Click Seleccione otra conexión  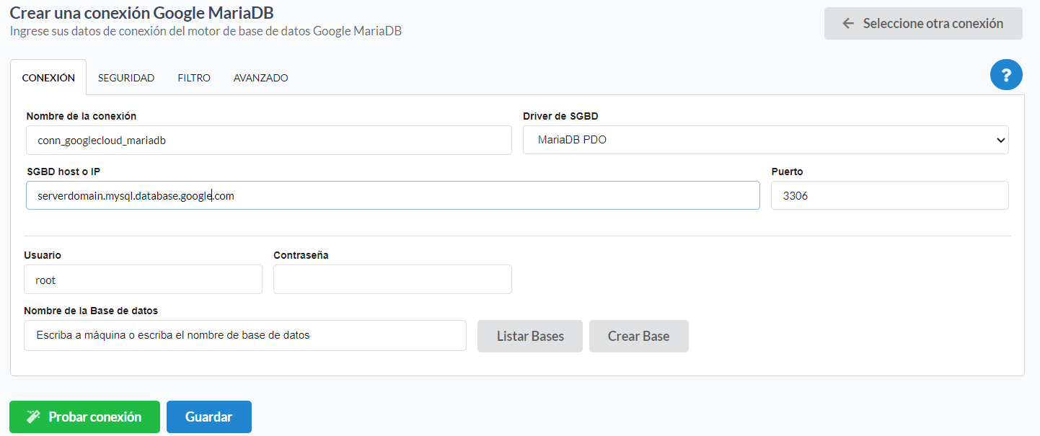[x=923, y=22]
